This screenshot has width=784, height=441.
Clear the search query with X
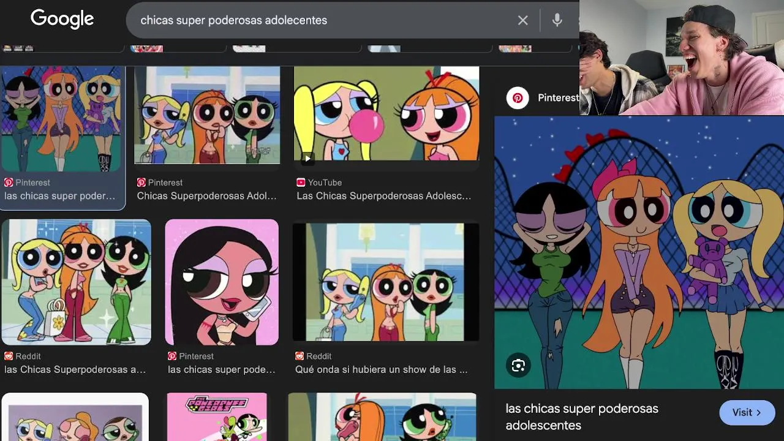click(522, 20)
